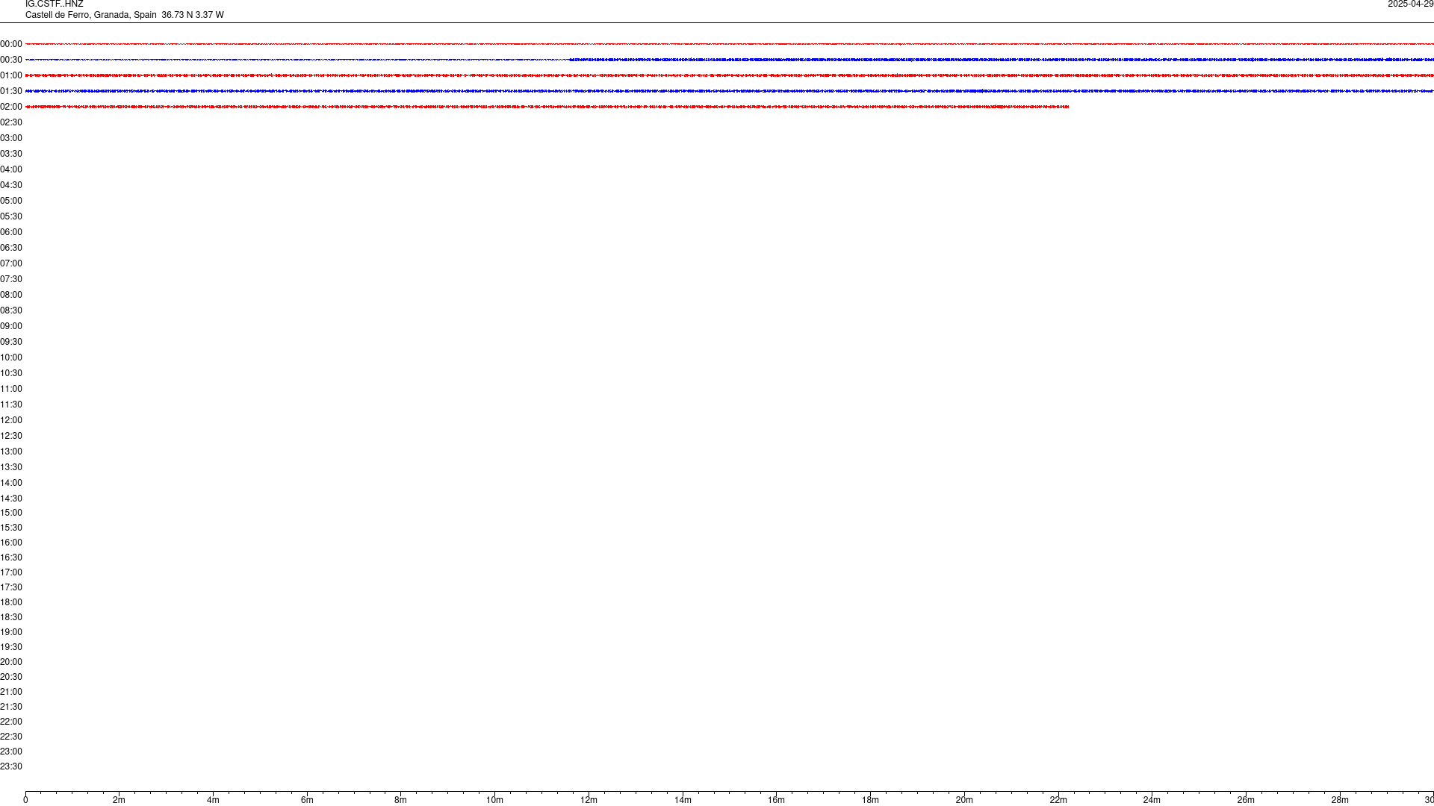Click the 10m tick label on axis
Viewport: 1434px width, 806px height.
click(494, 800)
